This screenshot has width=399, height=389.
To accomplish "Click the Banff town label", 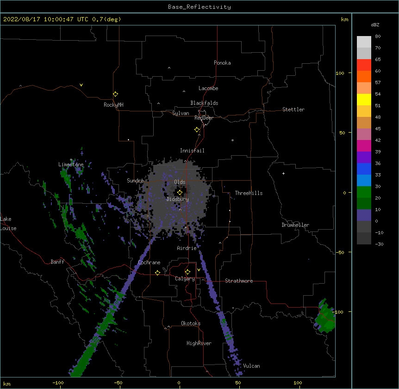I will [x=57, y=262].
